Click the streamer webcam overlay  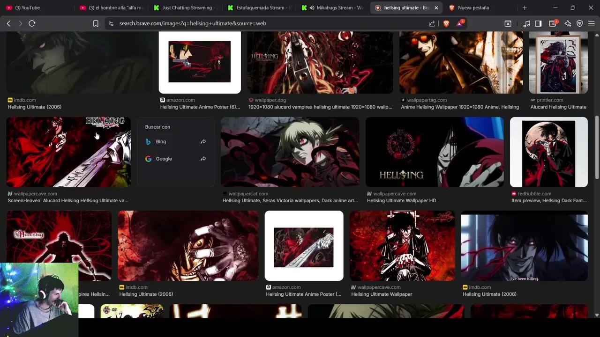(x=39, y=300)
